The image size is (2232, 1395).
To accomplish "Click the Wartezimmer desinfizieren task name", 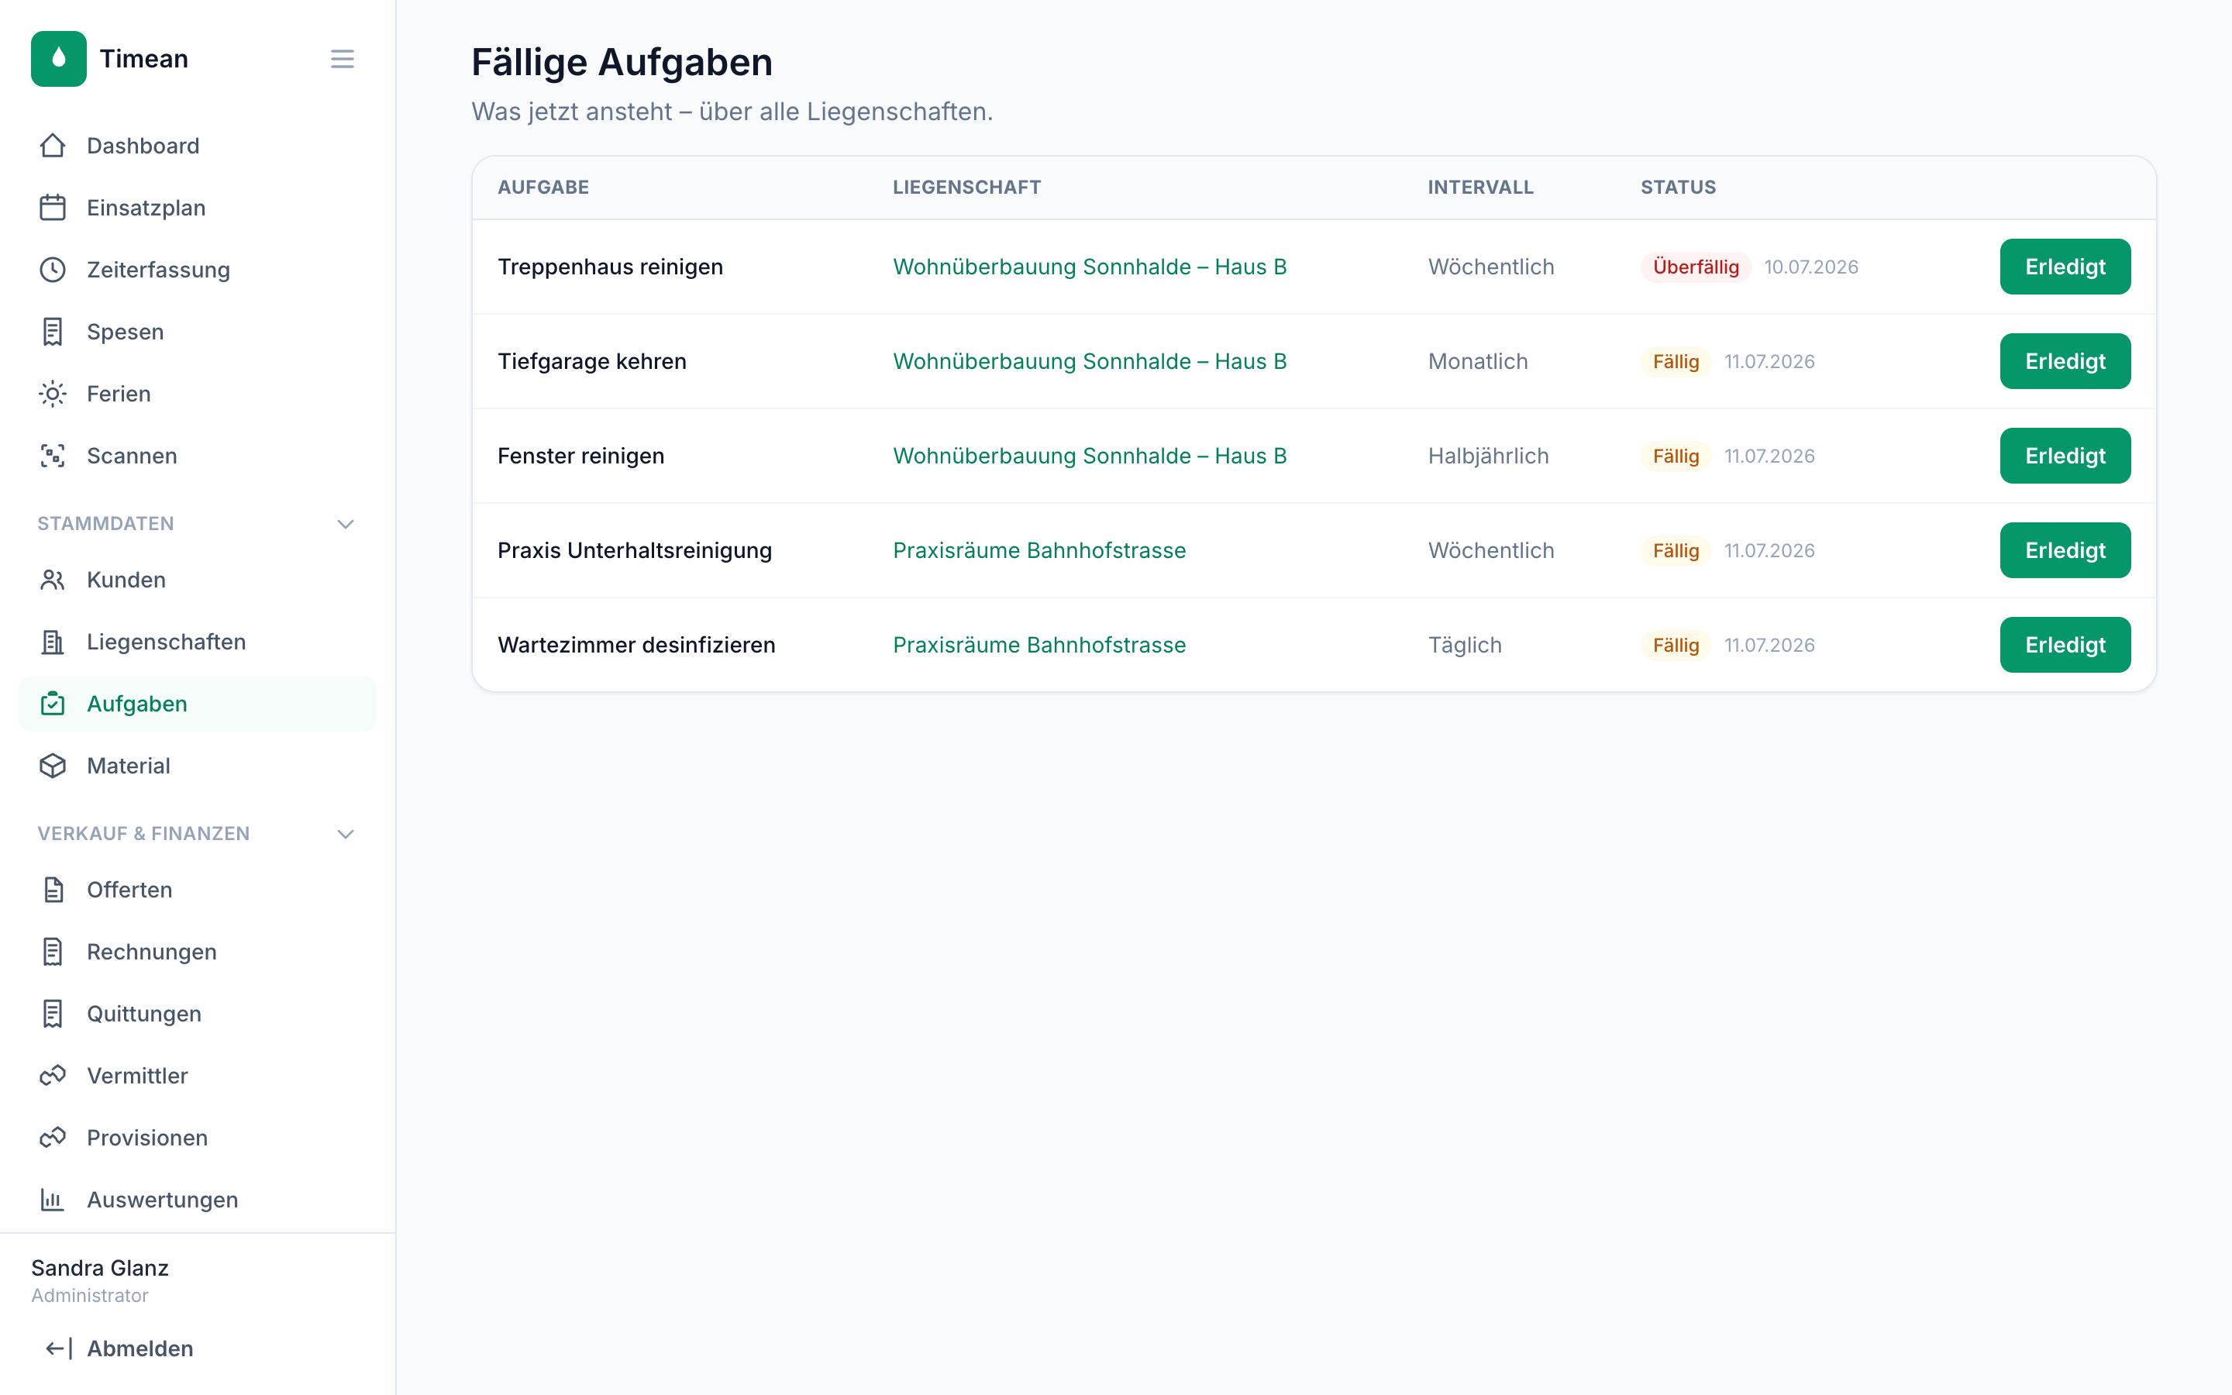I will tap(636, 645).
